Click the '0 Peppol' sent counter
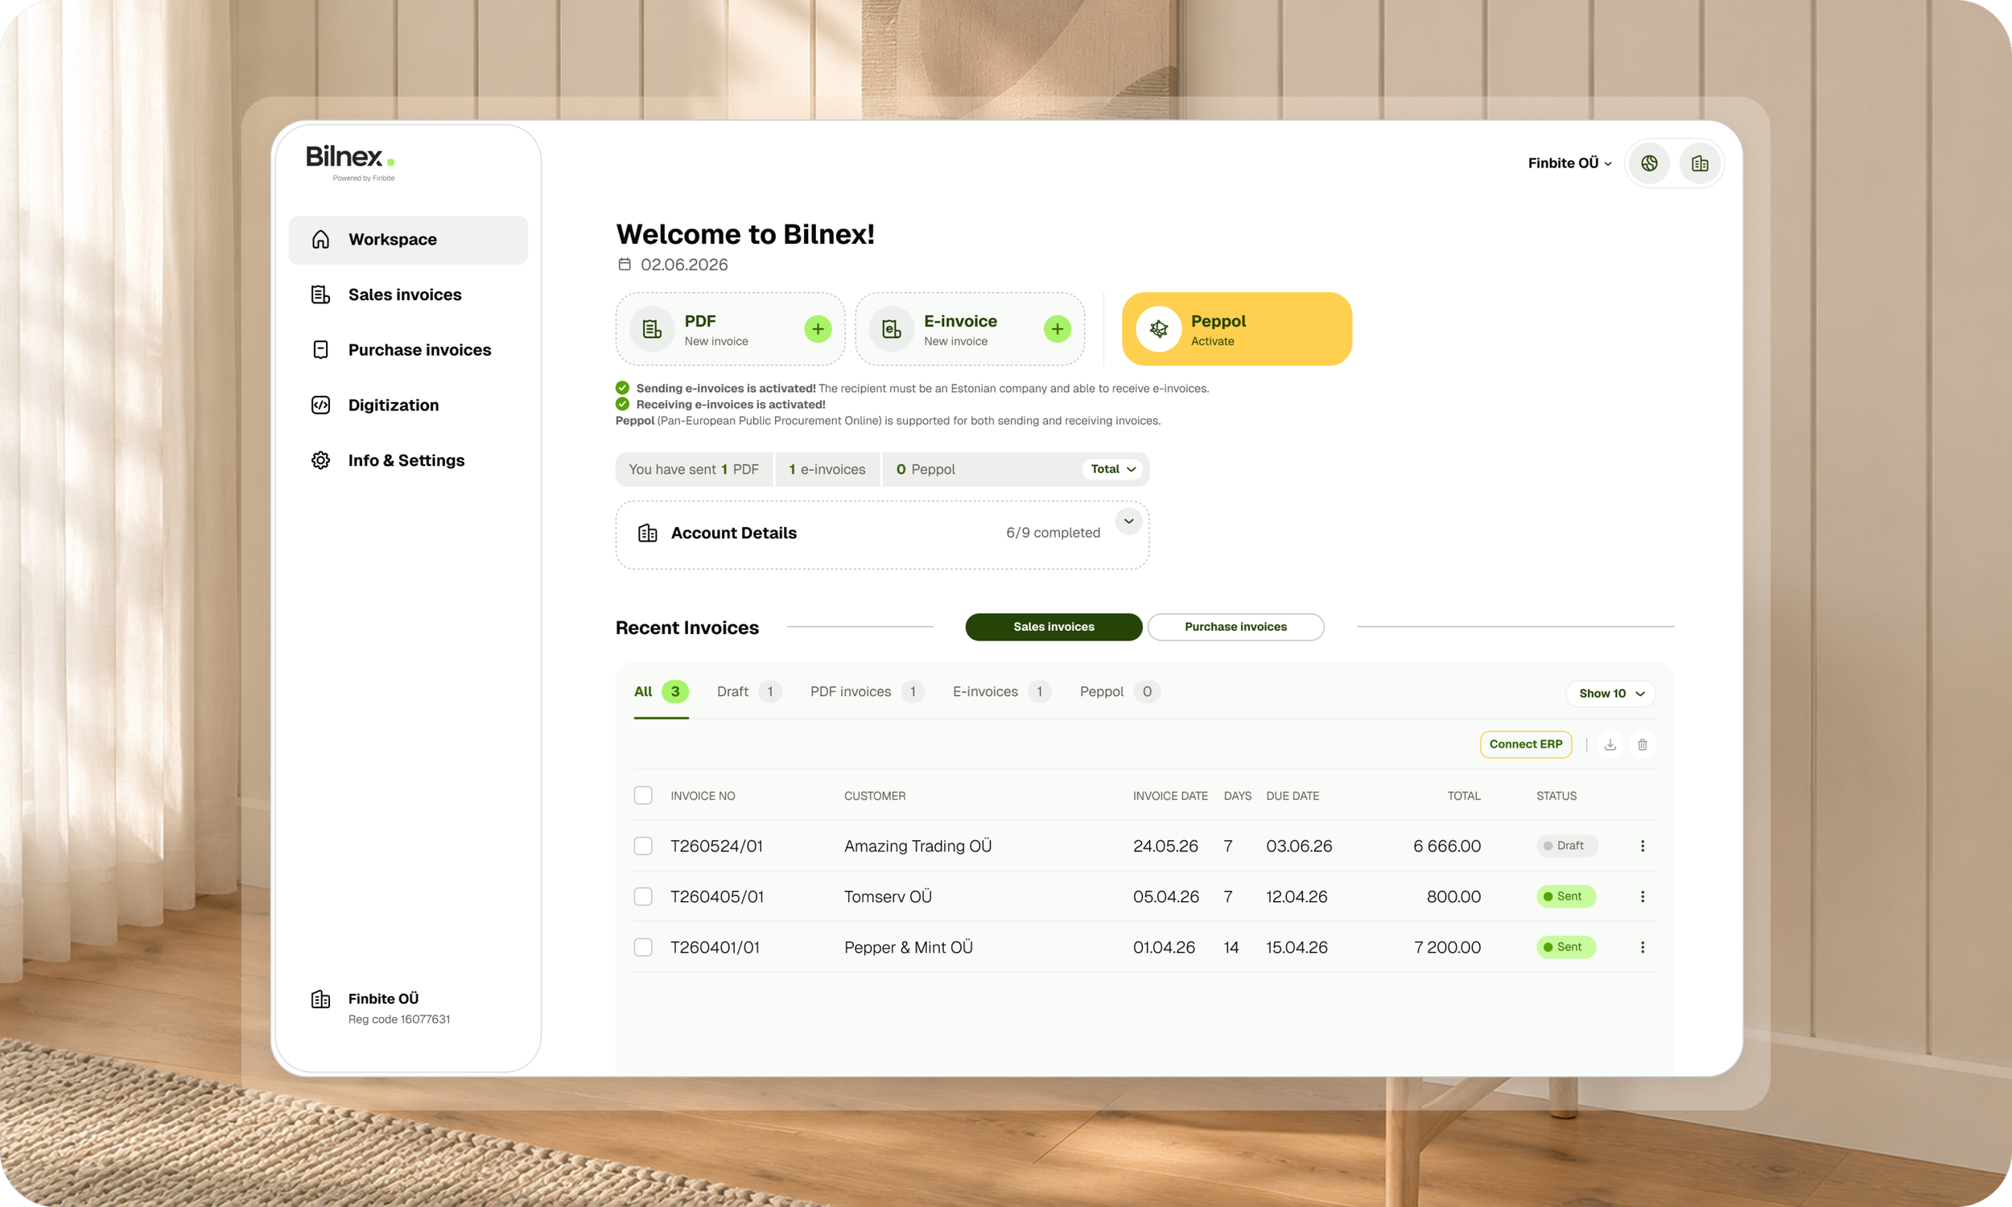 coord(925,469)
